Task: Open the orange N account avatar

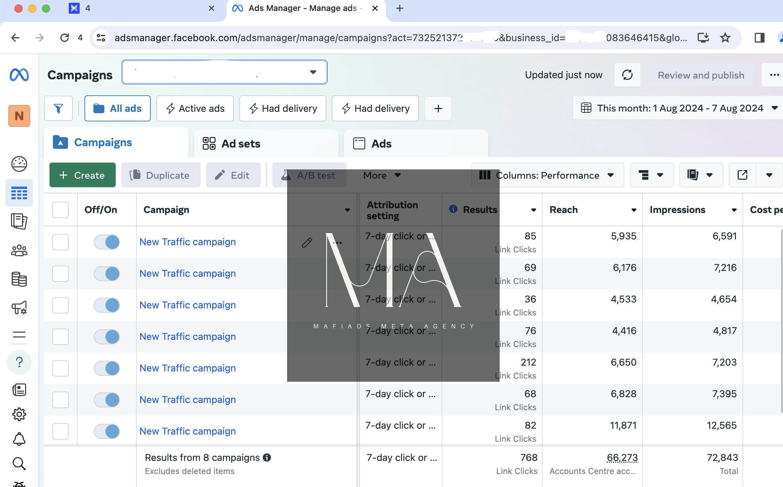Action: [x=19, y=116]
